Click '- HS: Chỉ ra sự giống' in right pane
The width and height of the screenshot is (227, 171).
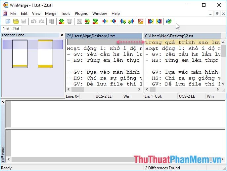click(x=183, y=78)
